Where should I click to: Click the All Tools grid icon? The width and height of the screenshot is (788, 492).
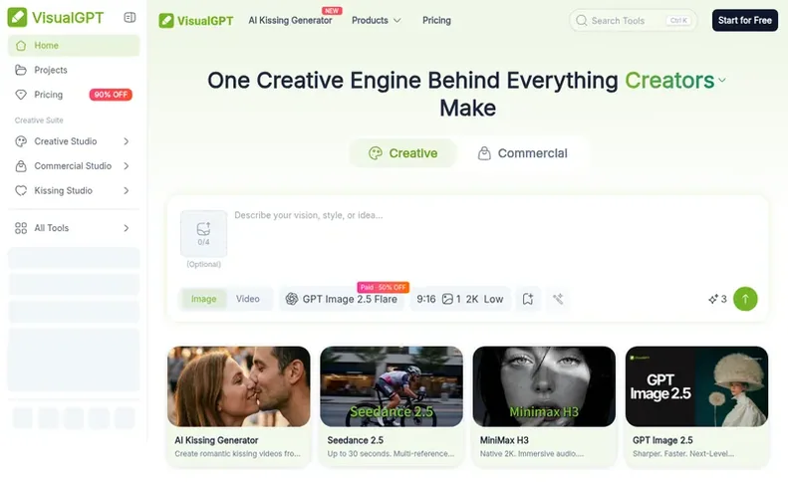[x=21, y=228]
